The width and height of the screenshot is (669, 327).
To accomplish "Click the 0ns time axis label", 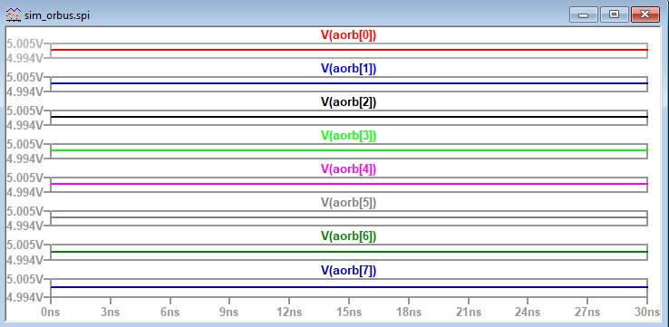I will pos(50,313).
